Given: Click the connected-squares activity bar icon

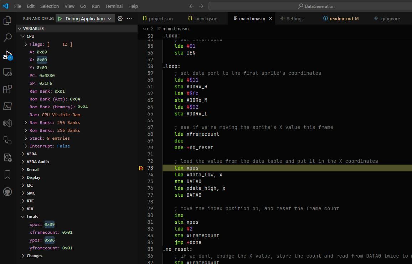Looking at the screenshot, I should (x=7, y=140).
